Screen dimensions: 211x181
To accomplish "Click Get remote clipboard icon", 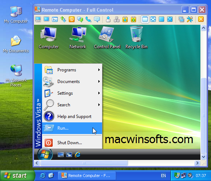I will click(125, 19).
